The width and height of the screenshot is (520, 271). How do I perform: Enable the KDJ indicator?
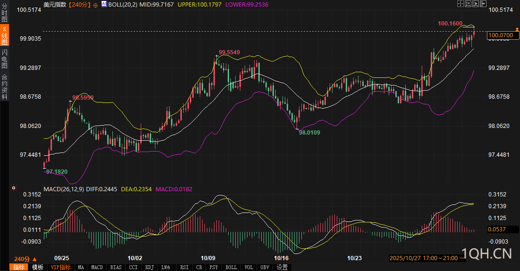click(x=149, y=267)
